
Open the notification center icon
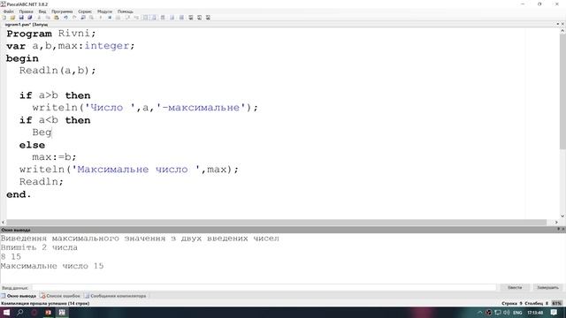[x=555, y=312]
